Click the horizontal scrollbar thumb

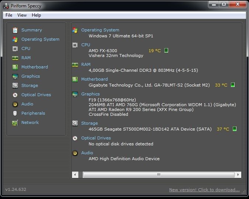158,175
